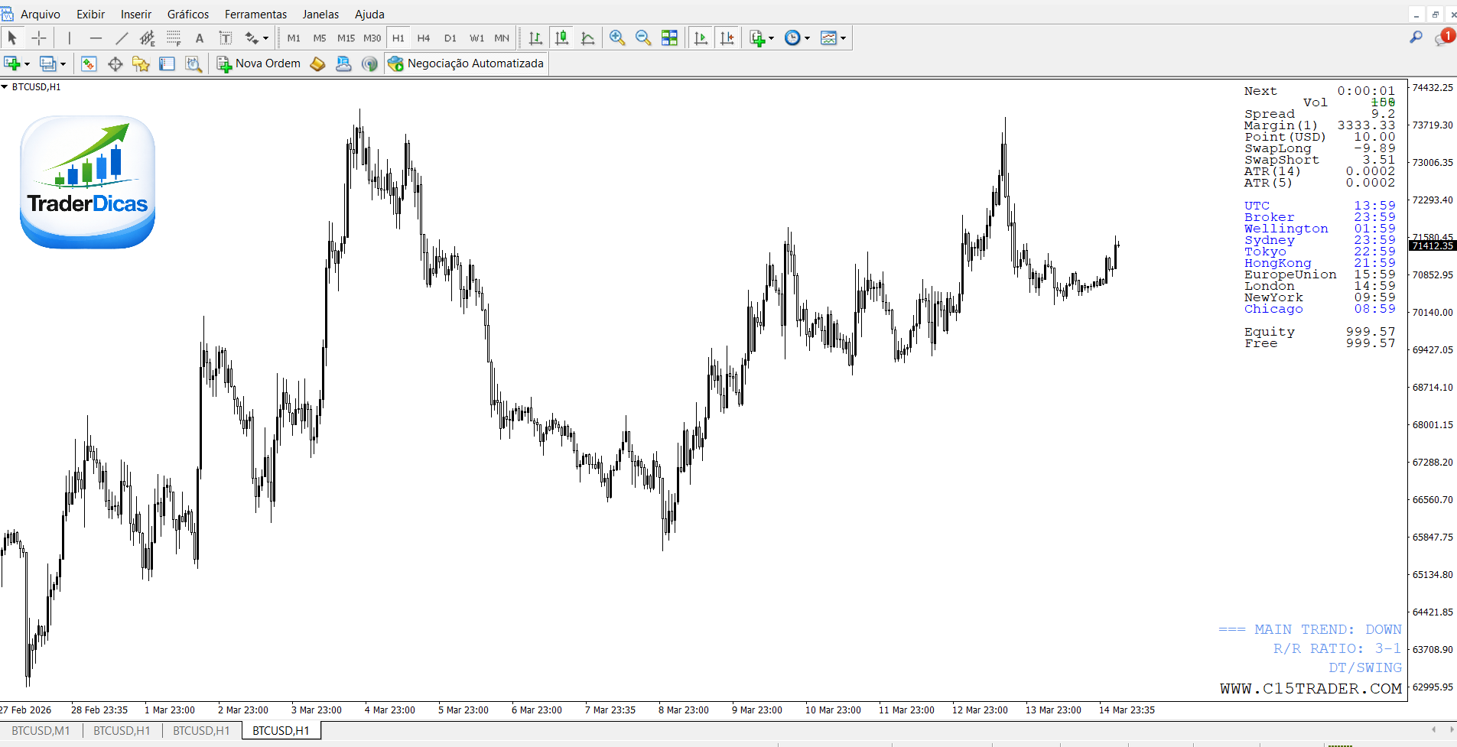Switch to the first BTCUSD,M1 tab

click(41, 731)
